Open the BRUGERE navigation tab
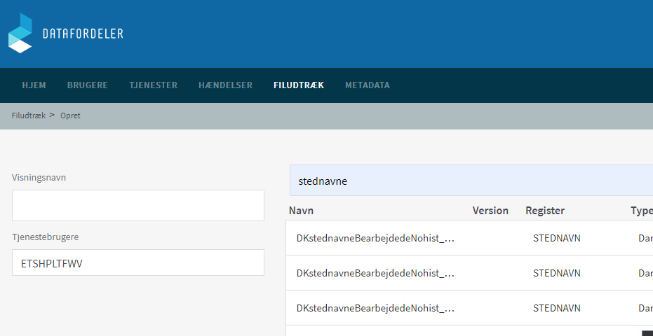The image size is (653, 336). click(x=88, y=85)
